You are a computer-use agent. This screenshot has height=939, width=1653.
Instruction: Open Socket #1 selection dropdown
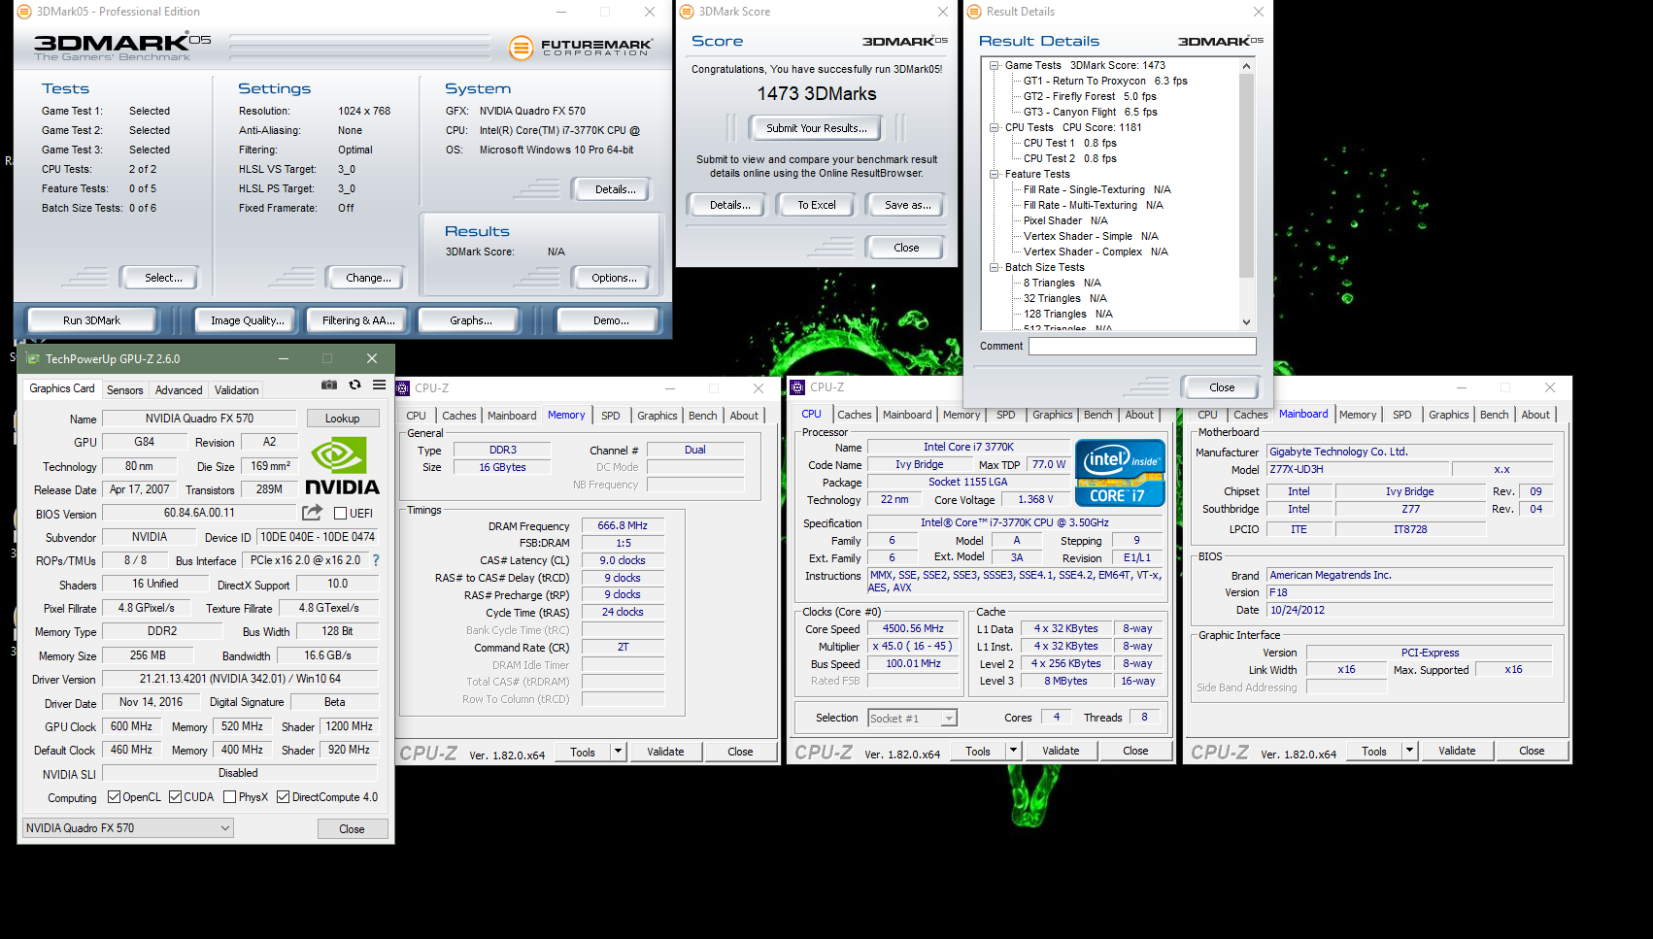[912, 718]
